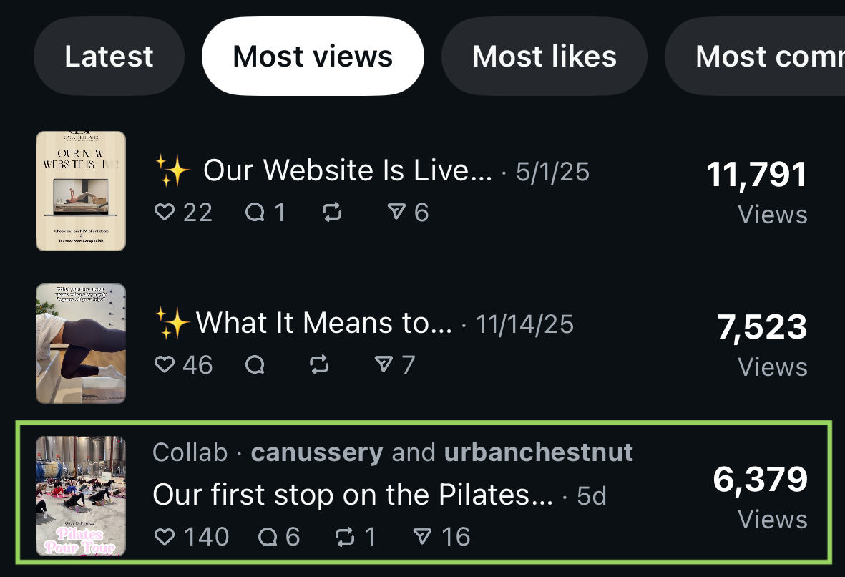Select the partially visible Most comments tab

pyautogui.click(x=766, y=57)
